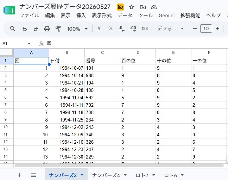Open the search menus magnifier

point(13,29)
